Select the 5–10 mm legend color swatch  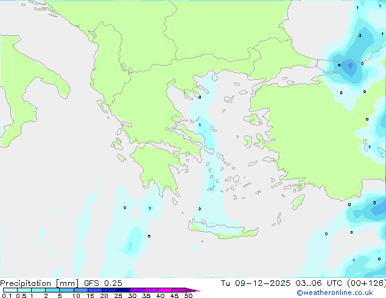click(66, 290)
